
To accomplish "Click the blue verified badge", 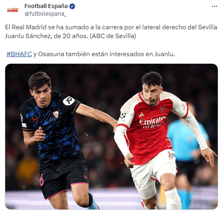I will pos(72,6).
